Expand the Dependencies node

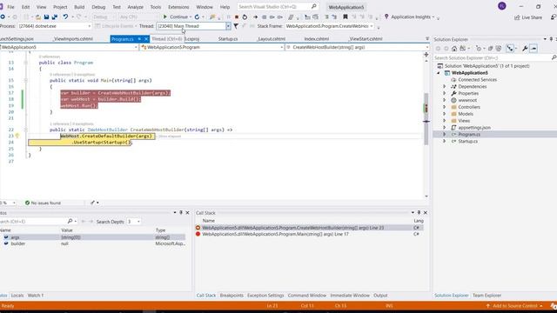click(x=444, y=86)
